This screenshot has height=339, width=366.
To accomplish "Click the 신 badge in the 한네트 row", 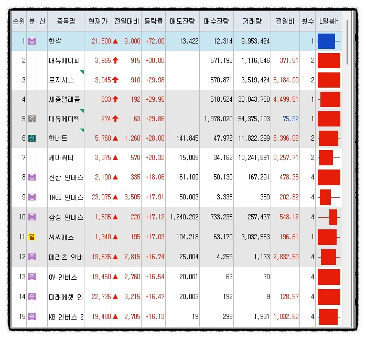I will 32,138.
